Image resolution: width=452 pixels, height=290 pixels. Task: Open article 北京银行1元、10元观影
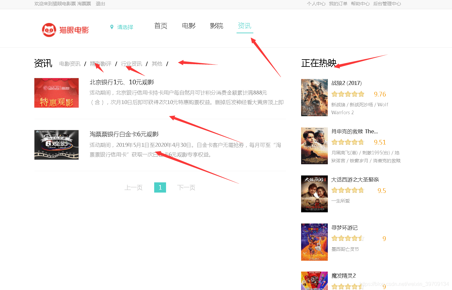(122, 82)
